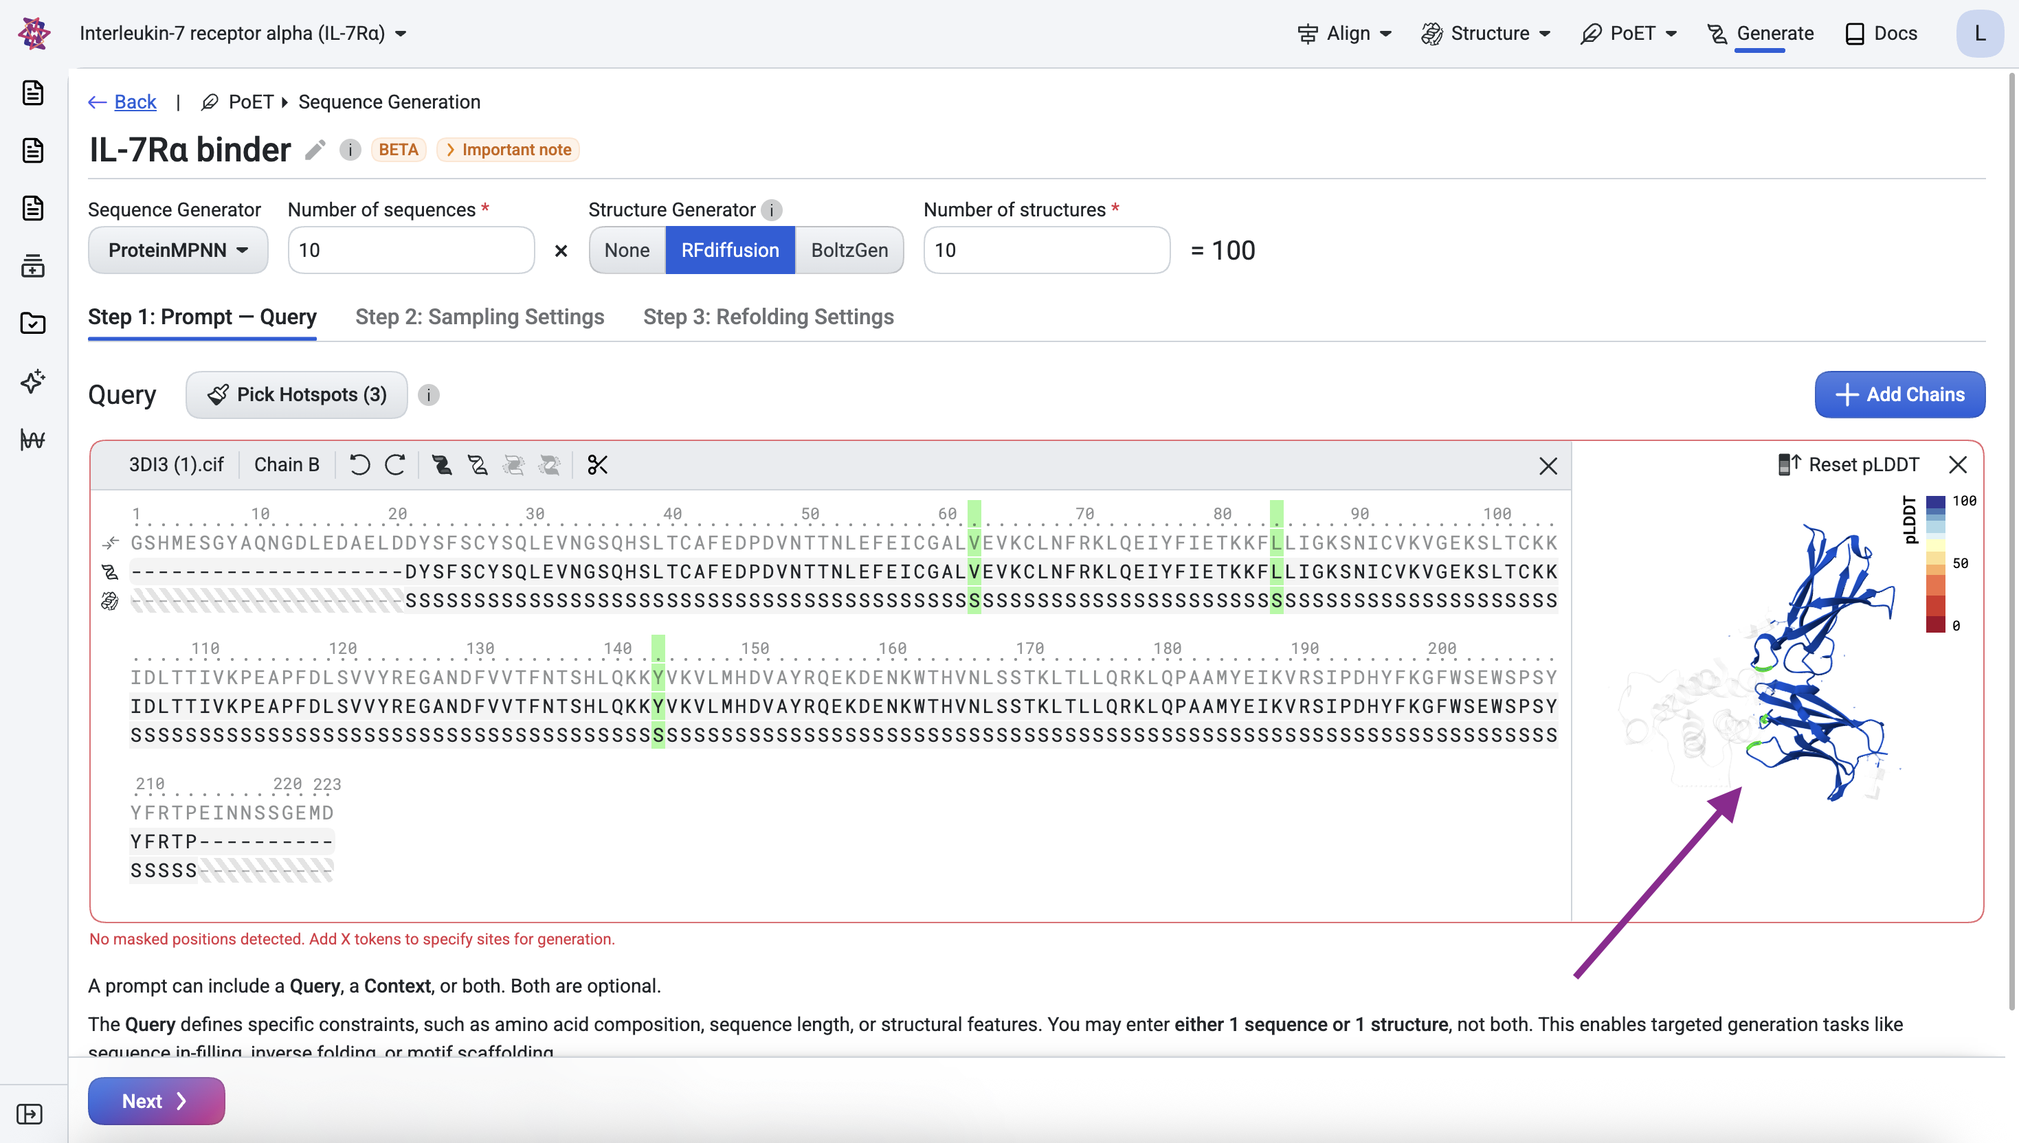Go to the Generate page
This screenshot has height=1143, width=2019.
[x=1760, y=33]
